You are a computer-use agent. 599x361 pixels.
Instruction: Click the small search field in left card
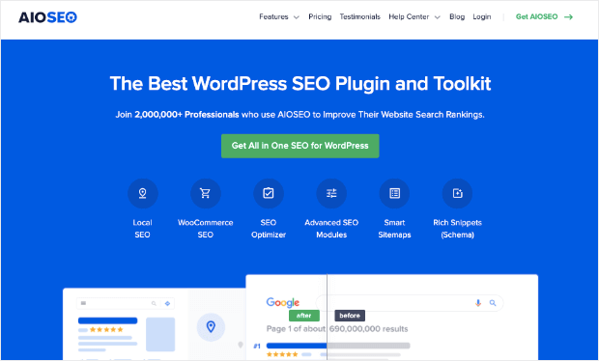click(126, 303)
